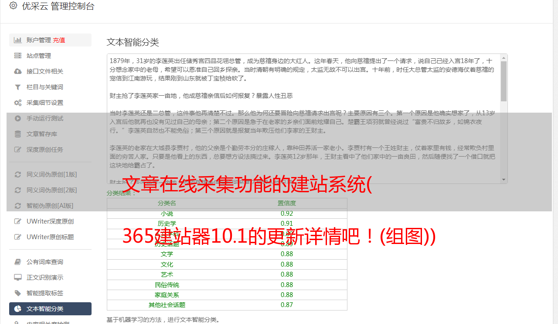This screenshot has height=324, width=558.
Task: Click the 0.88 value in 家庭关系 row
Action: [287, 295]
